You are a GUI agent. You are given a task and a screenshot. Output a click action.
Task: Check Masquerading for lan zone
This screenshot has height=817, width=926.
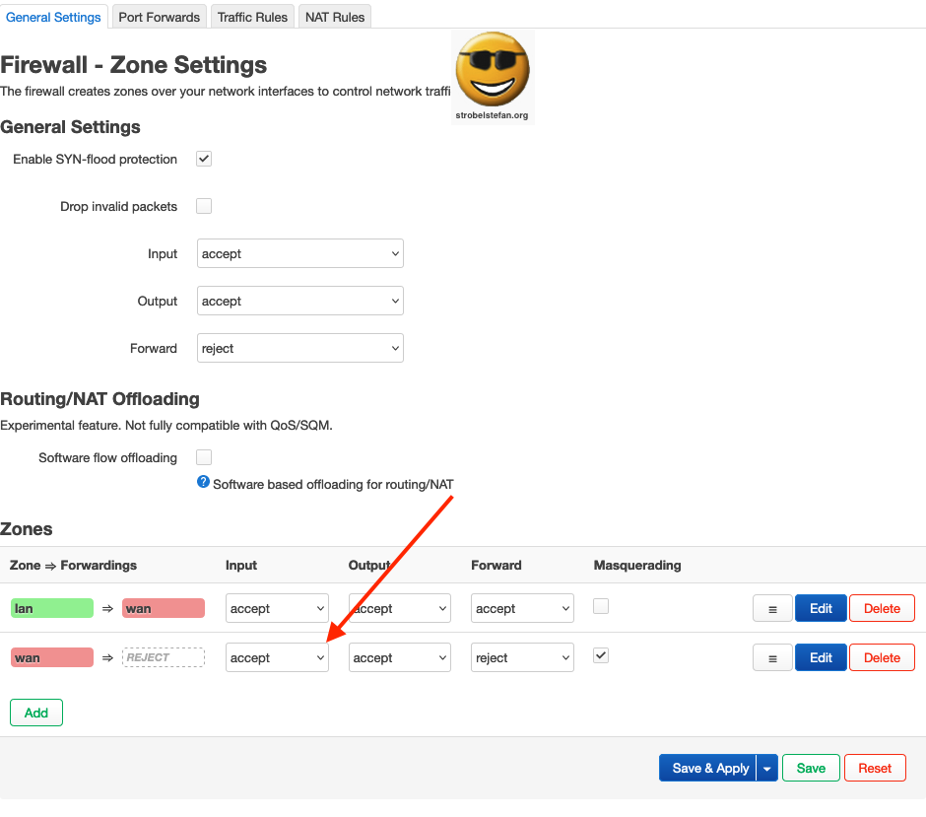[x=601, y=607]
